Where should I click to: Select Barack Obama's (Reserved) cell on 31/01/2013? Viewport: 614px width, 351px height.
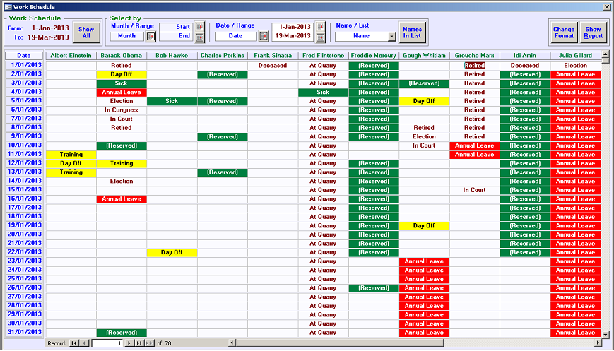click(x=122, y=333)
